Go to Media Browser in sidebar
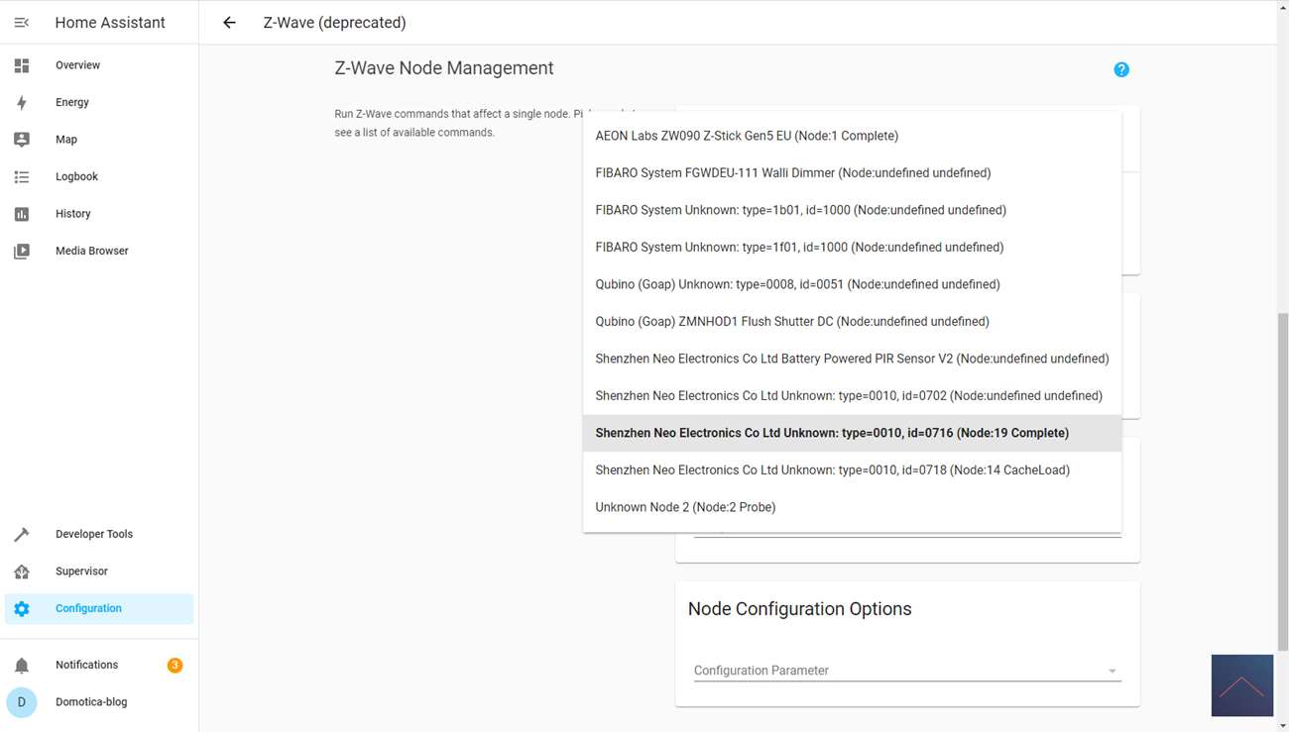This screenshot has width=1289, height=732. click(x=91, y=251)
